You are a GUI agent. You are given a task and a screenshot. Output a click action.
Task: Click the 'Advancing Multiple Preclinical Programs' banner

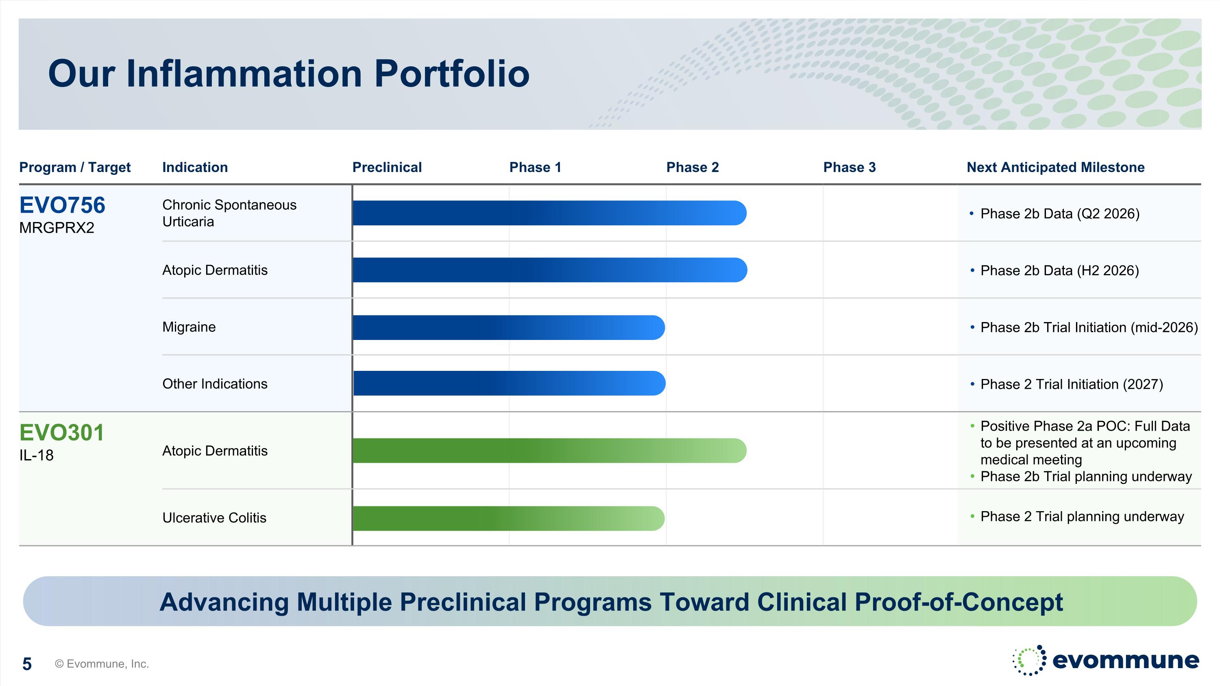610,601
